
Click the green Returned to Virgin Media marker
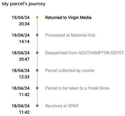(x=37, y=18)
